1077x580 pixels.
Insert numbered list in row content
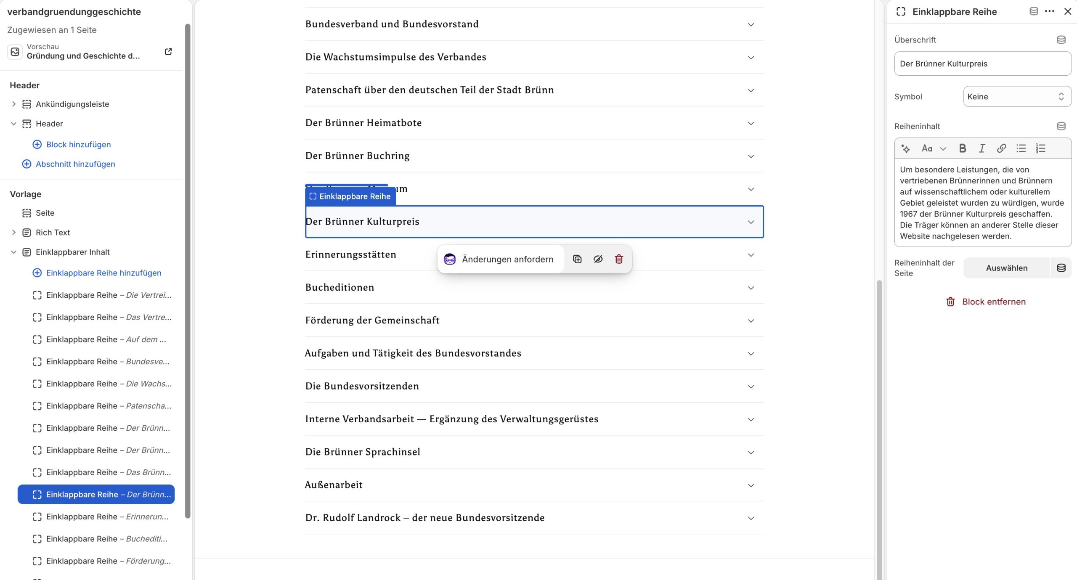click(x=1040, y=148)
